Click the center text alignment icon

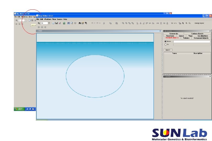pos(42,27)
